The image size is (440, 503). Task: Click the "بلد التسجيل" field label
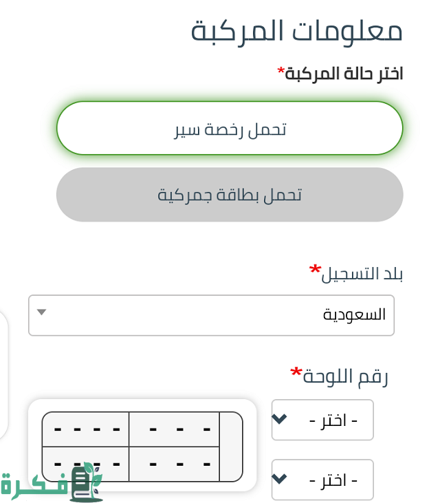[362, 273]
